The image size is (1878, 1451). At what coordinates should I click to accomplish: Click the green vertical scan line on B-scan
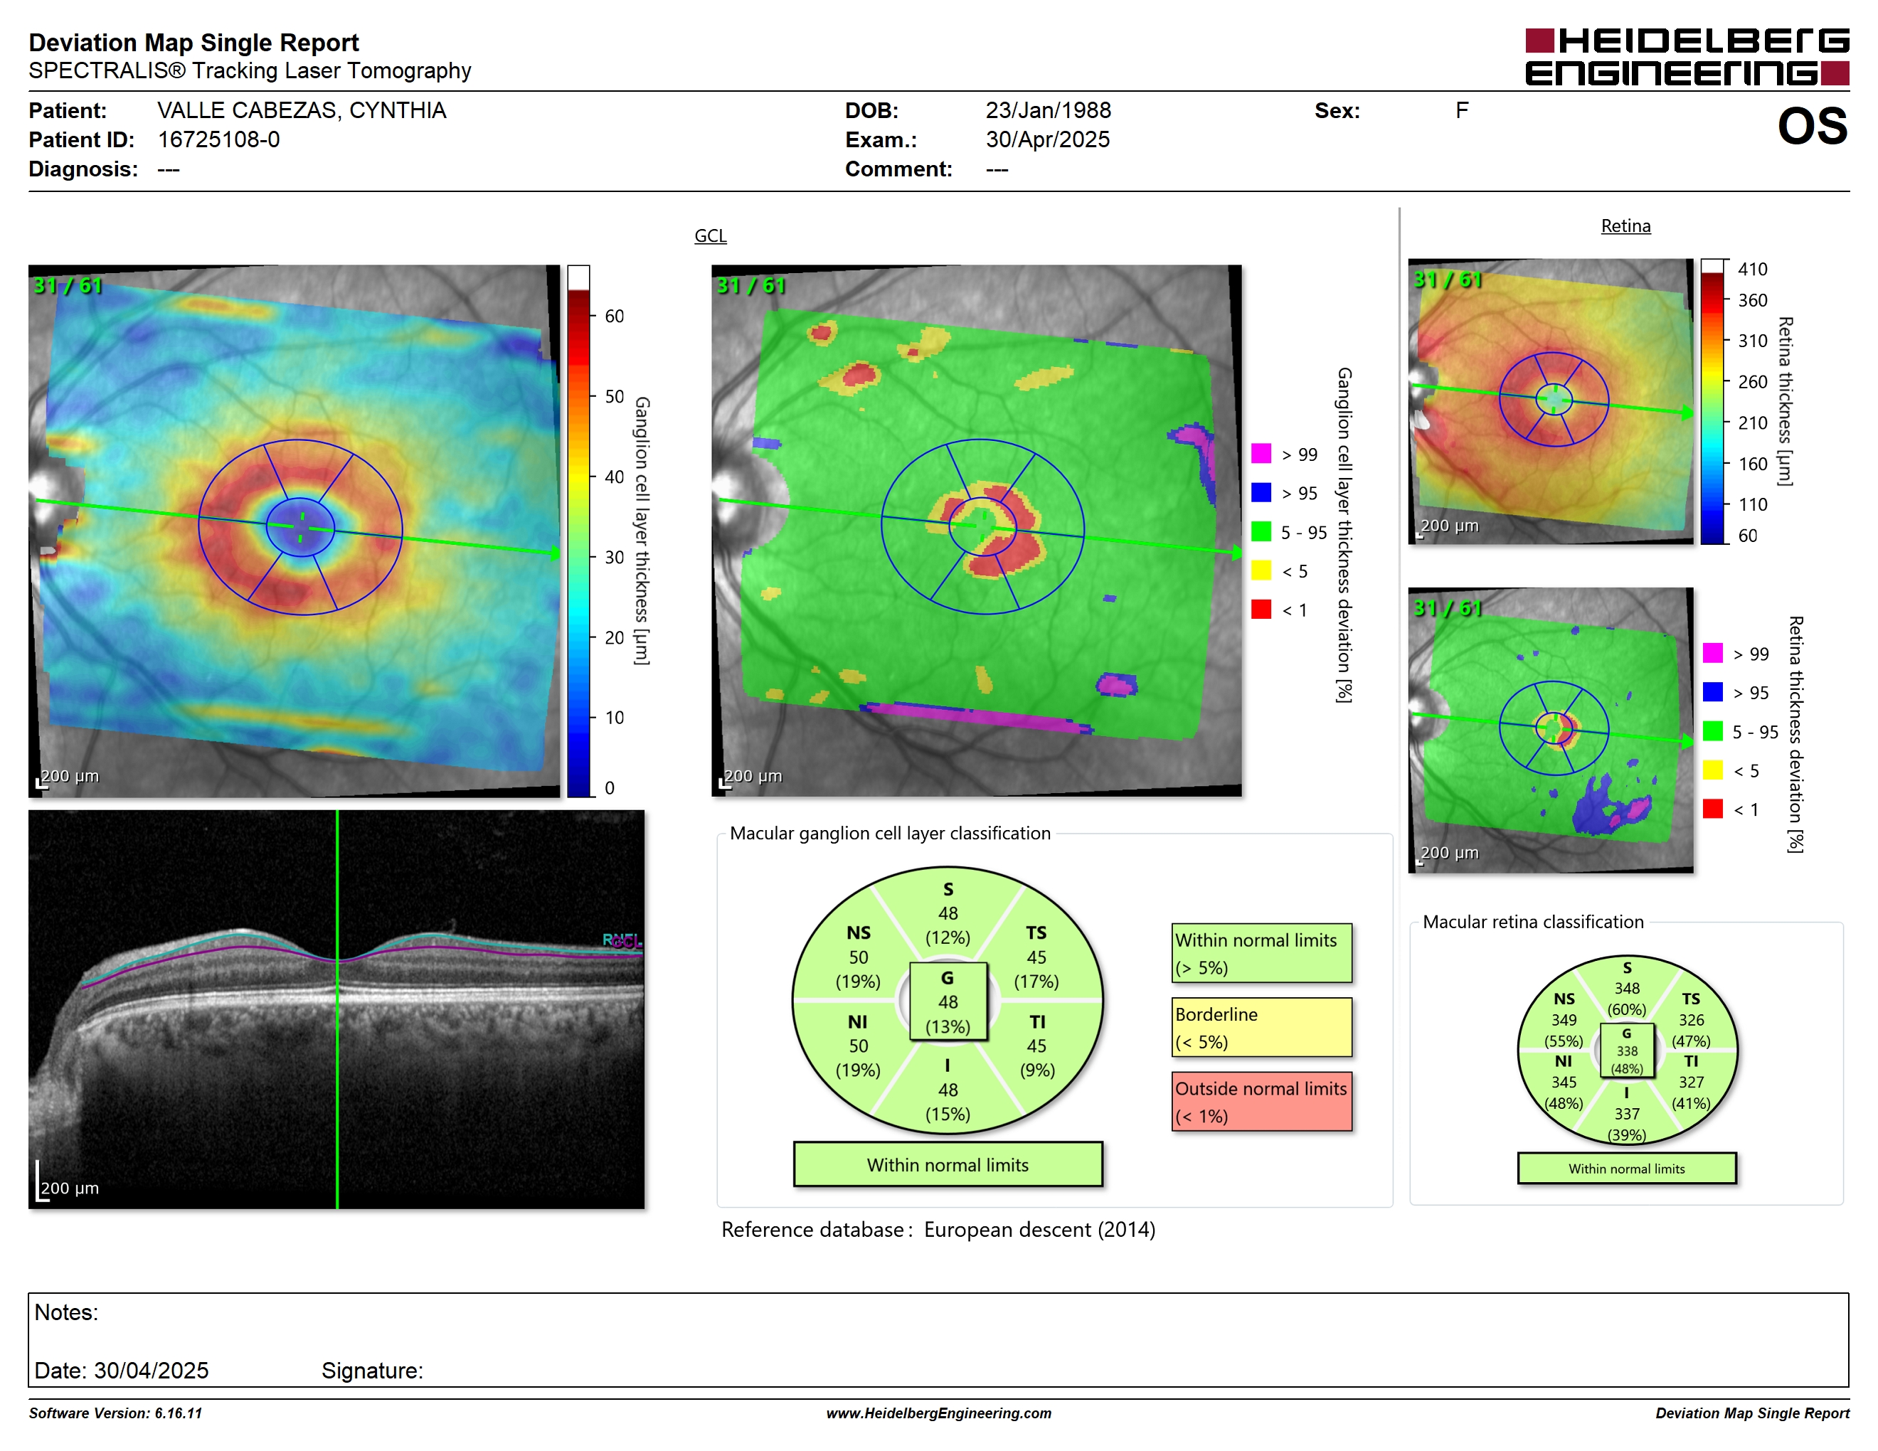point(337,1009)
